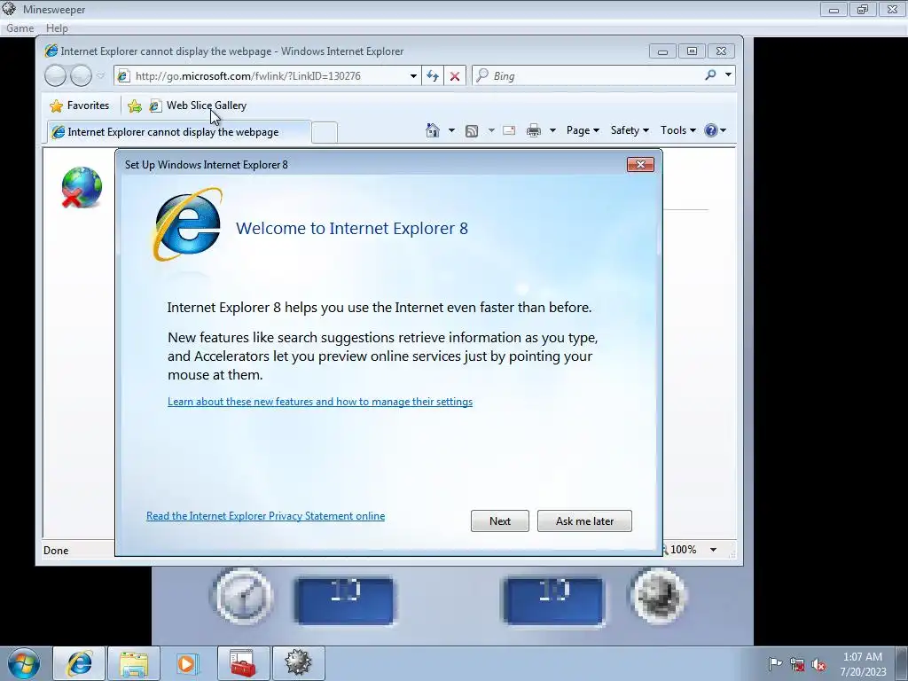The height and width of the screenshot is (681, 908).
Task: Click the browser Back button
Action: coord(56,76)
